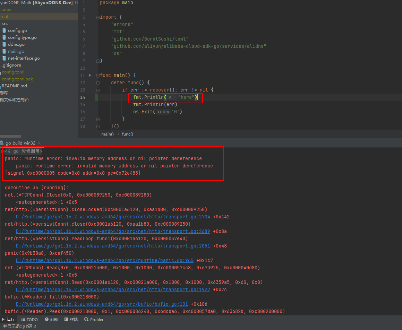This screenshot has height=330, width=402.
Task: Select ddns.go in the project tree
Action: click(x=16, y=44)
